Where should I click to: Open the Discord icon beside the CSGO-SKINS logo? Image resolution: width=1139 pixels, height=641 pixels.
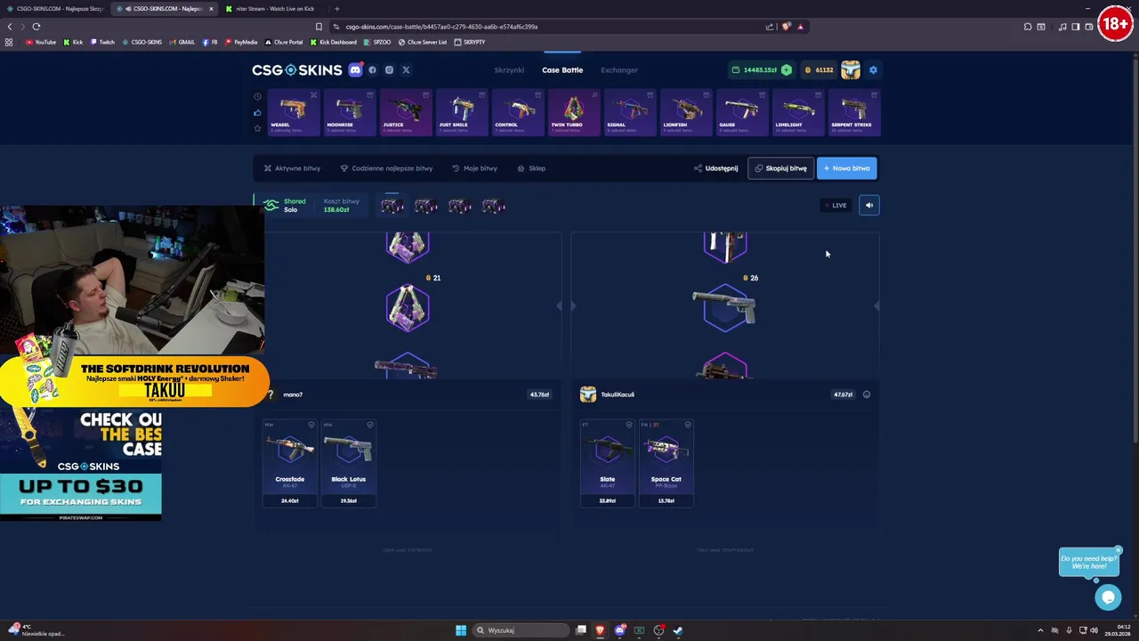[x=355, y=69]
